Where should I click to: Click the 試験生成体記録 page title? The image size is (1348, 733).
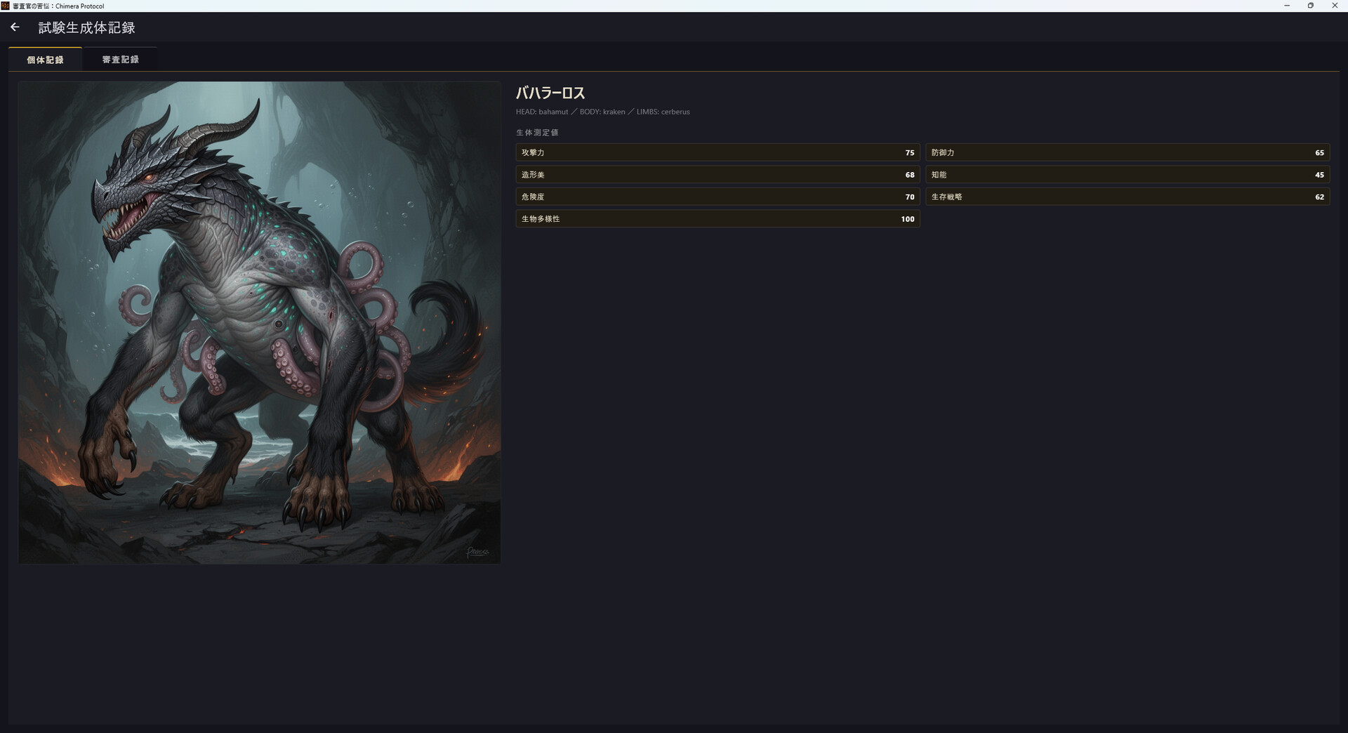click(86, 27)
